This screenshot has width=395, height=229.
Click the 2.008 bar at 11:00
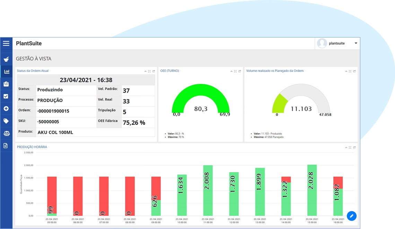[x=208, y=190]
